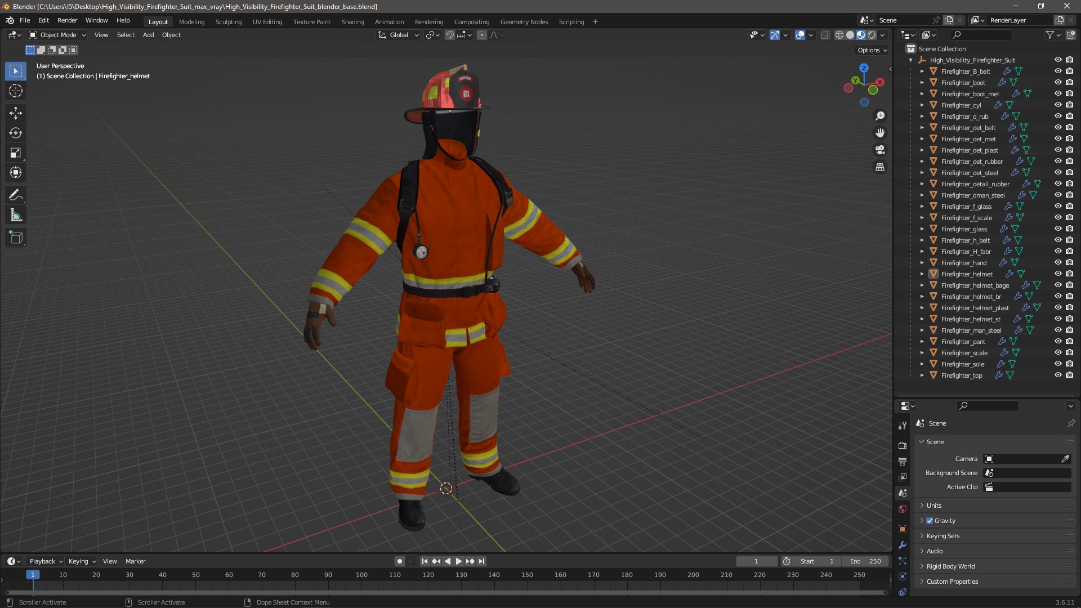The image size is (1081, 608).
Task: Click the End frame value field
Action: click(865, 561)
